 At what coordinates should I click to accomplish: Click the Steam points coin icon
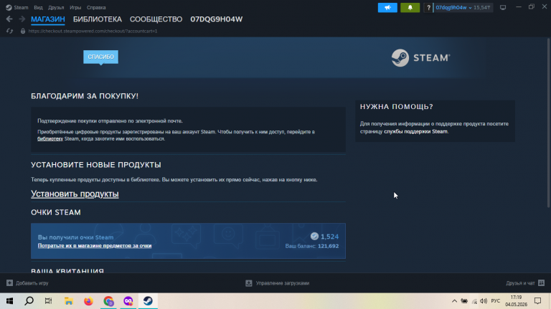(x=314, y=237)
